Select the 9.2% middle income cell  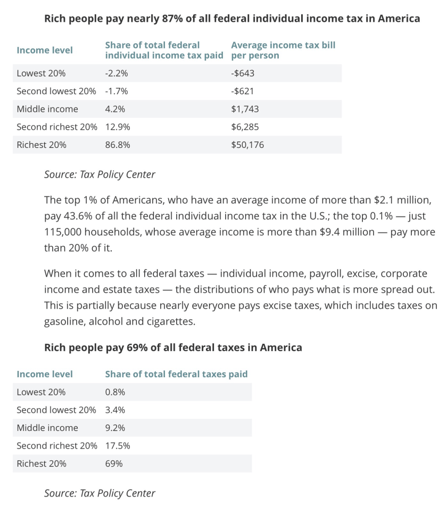tap(115, 428)
